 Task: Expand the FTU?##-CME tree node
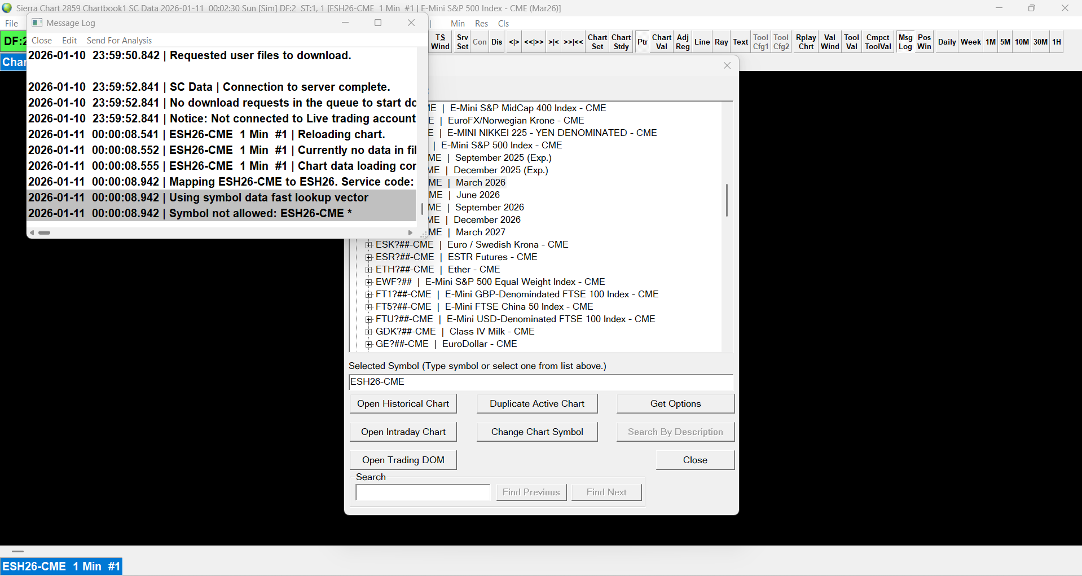click(x=369, y=319)
